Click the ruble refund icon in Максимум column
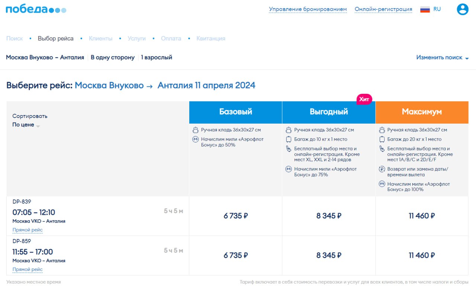476x287 pixels. tap(382, 169)
